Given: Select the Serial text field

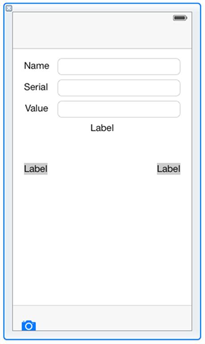Looking at the screenshot, I should coord(119,88).
